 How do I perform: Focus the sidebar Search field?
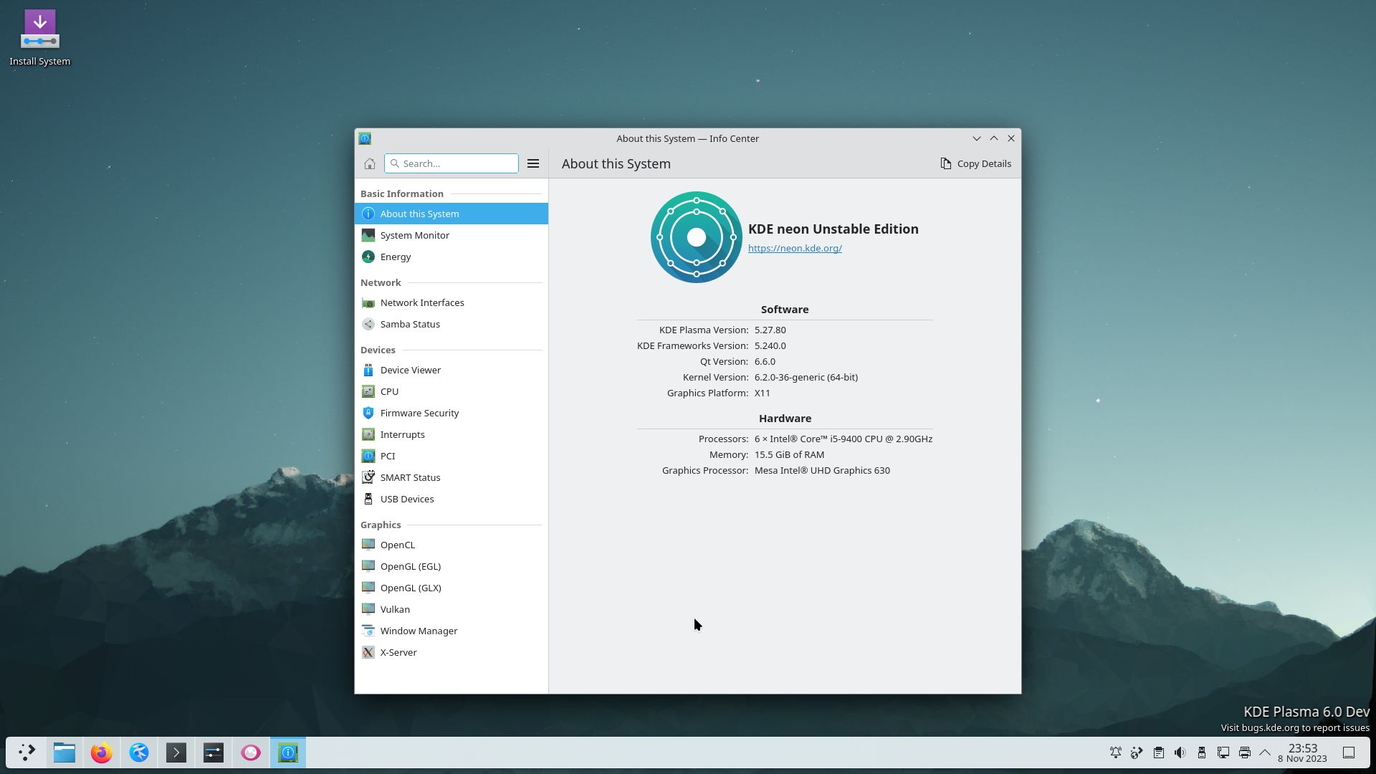pyautogui.click(x=451, y=163)
